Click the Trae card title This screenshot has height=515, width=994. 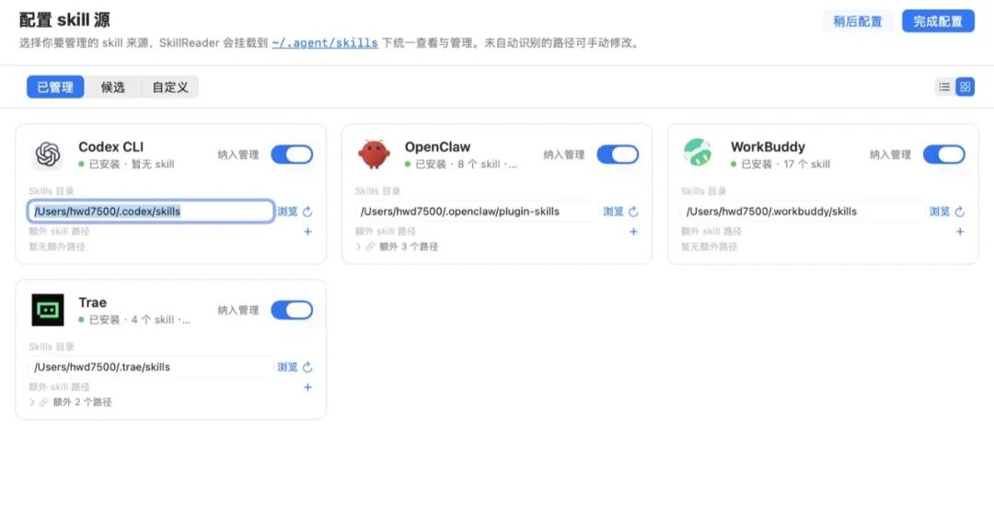pyautogui.click(x=93, y=303)
